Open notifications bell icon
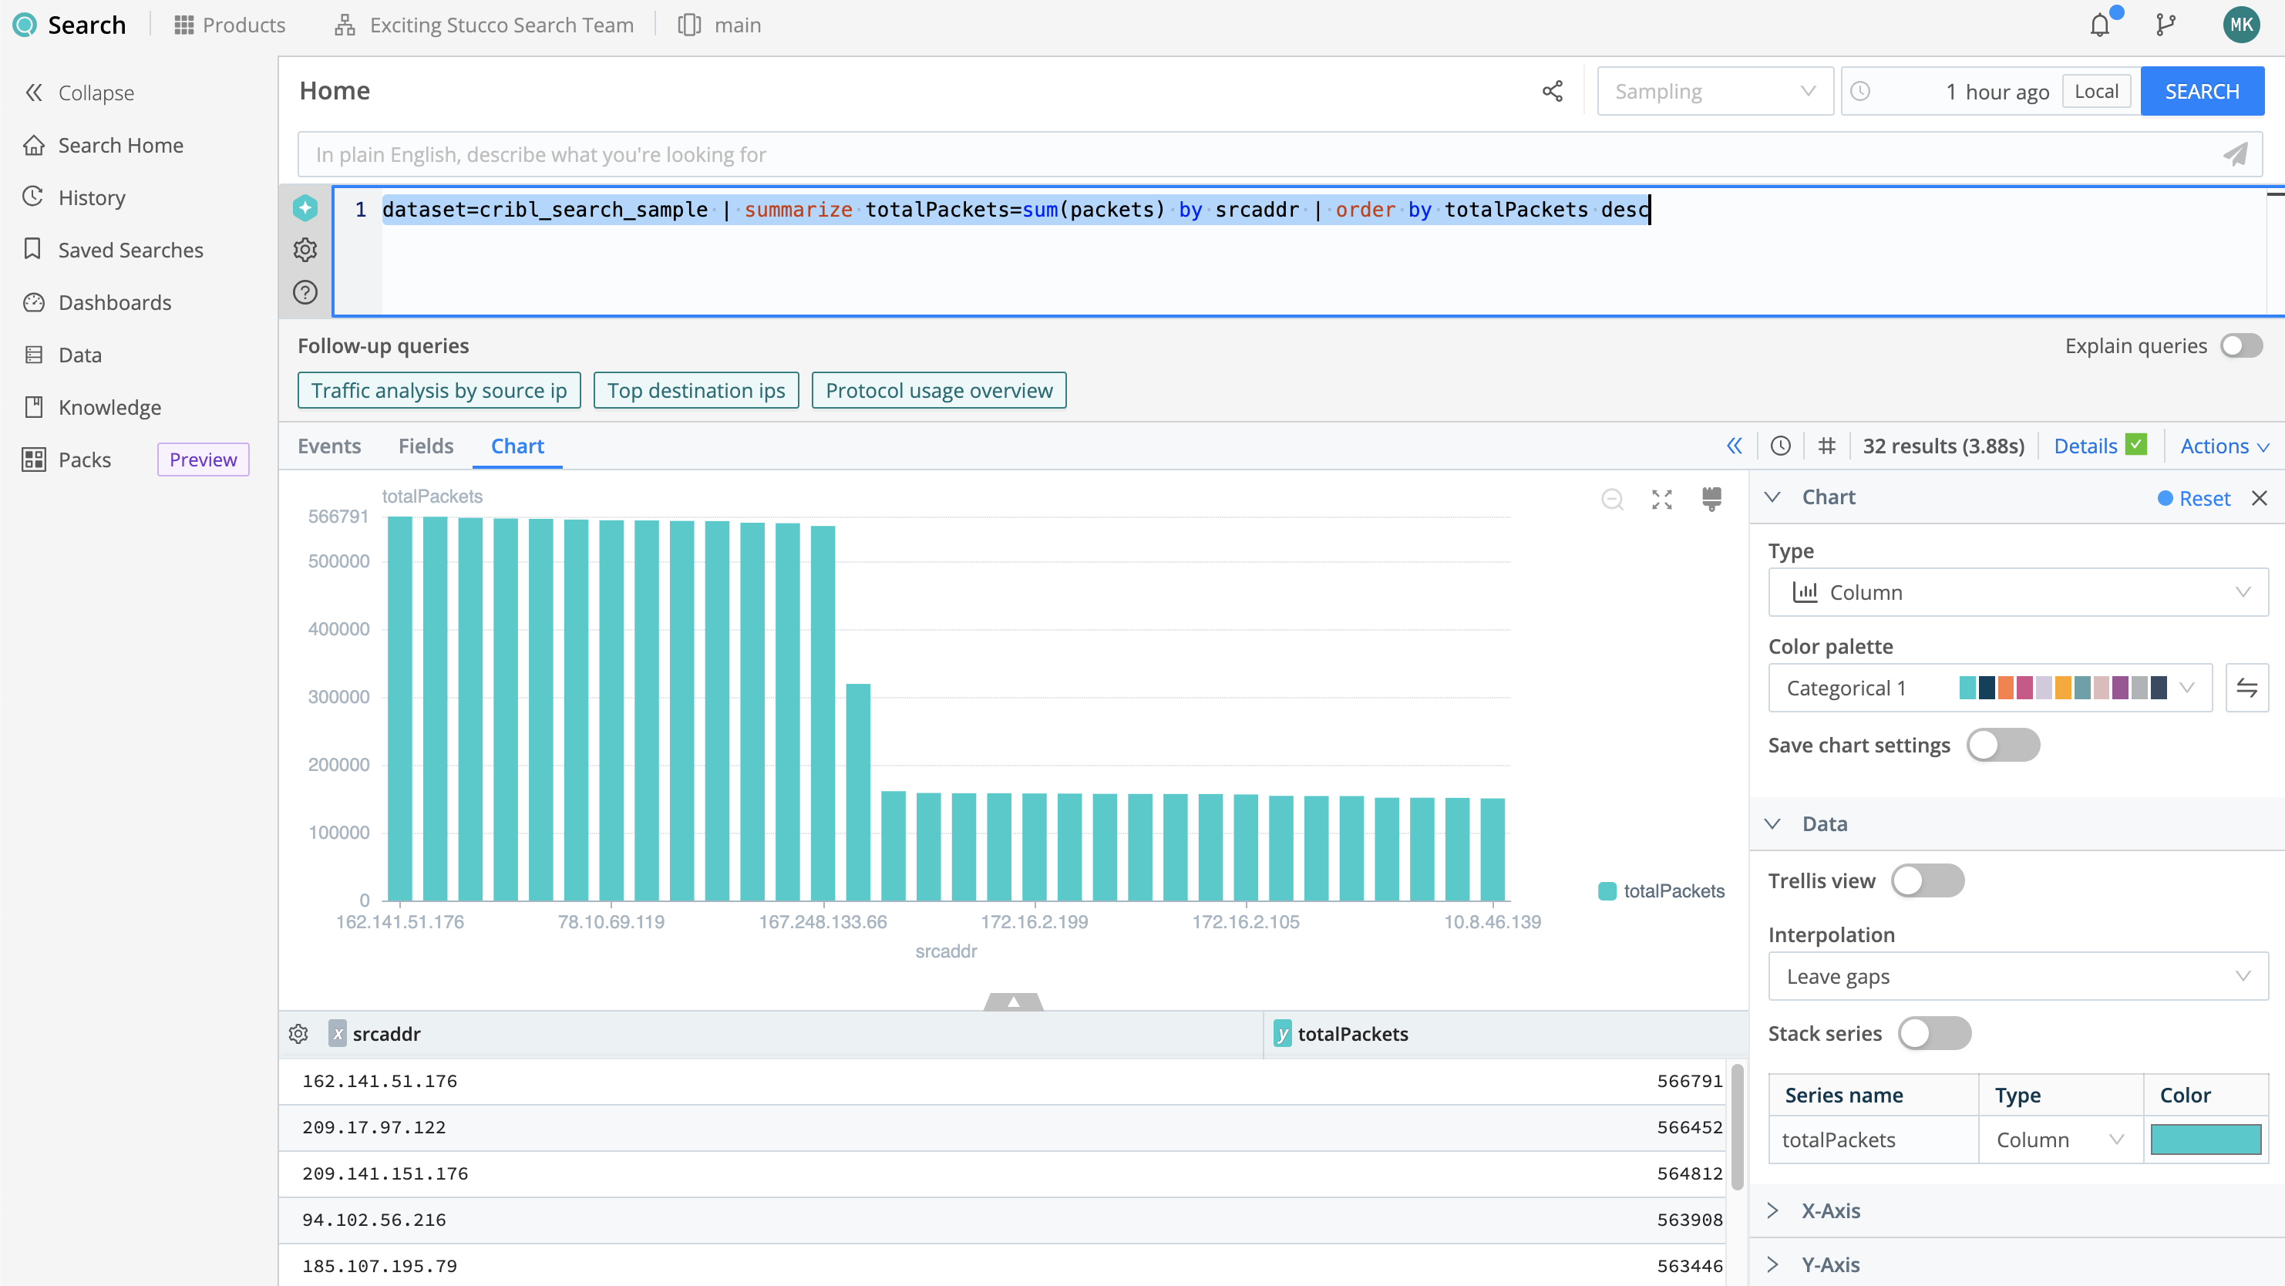 point(2100,25)
